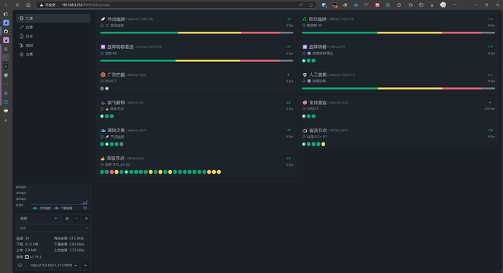
Task: Click the thumbs-up icon of 高级节点 group
Action: coord(103,158)
